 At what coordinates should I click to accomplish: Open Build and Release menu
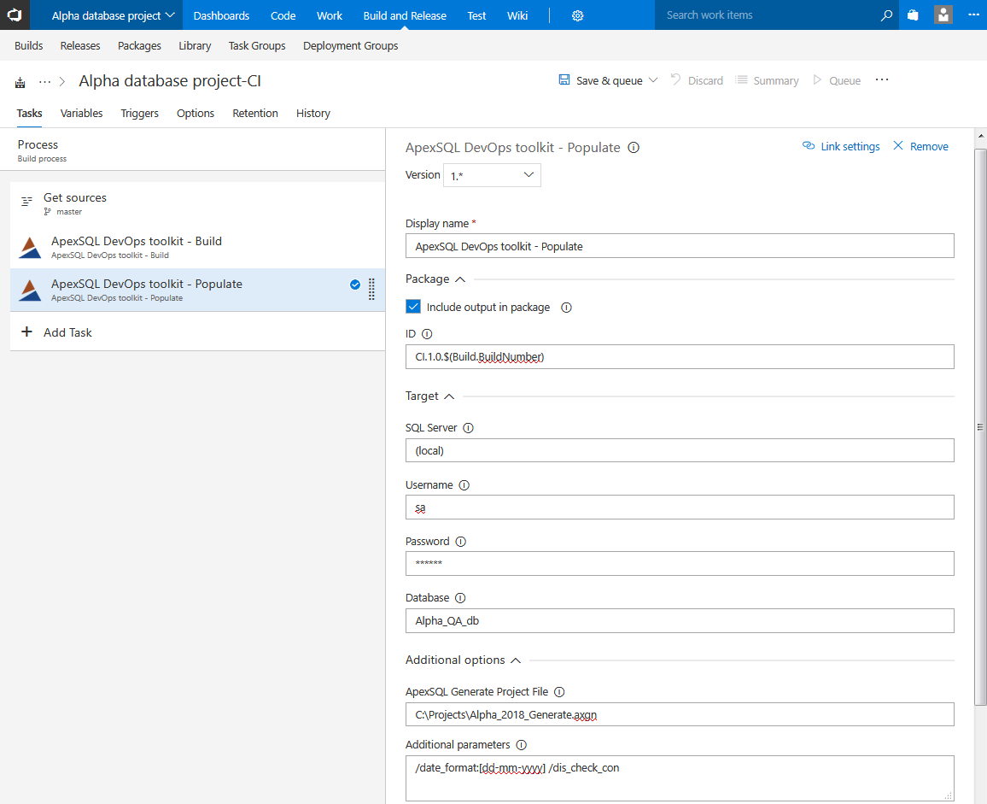click(x=405, y=15)
